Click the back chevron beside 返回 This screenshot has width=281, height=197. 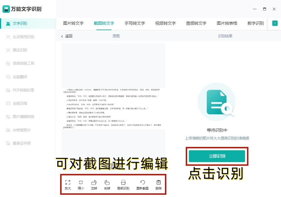point(62,36)
